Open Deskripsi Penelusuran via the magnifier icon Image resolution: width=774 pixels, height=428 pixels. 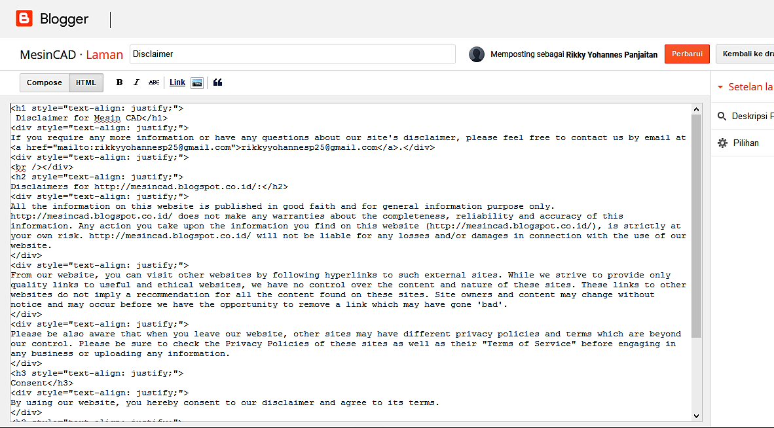pos(721,115)
